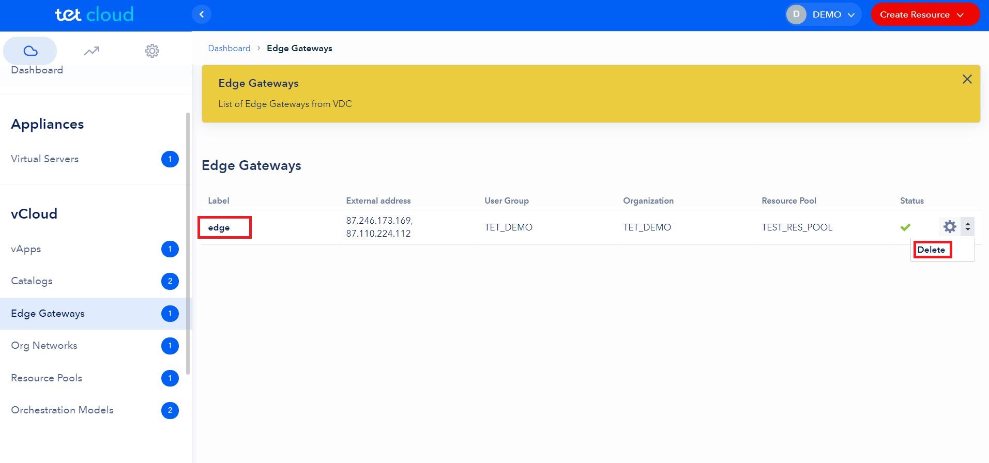This screenshot has height=463, width=989.
Task: Click TET_DEMO in Organization column
Action: click(x=647, y=227)
